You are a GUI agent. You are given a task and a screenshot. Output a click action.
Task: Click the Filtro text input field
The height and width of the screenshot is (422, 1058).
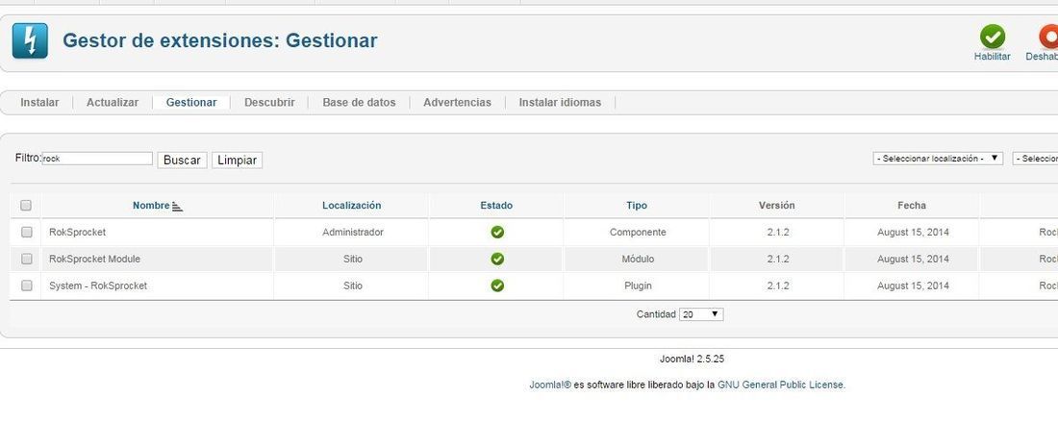97,159
